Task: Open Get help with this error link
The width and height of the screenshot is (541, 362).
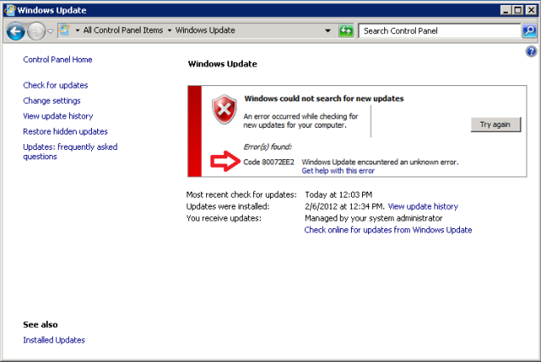Action: tap(338, 171)
